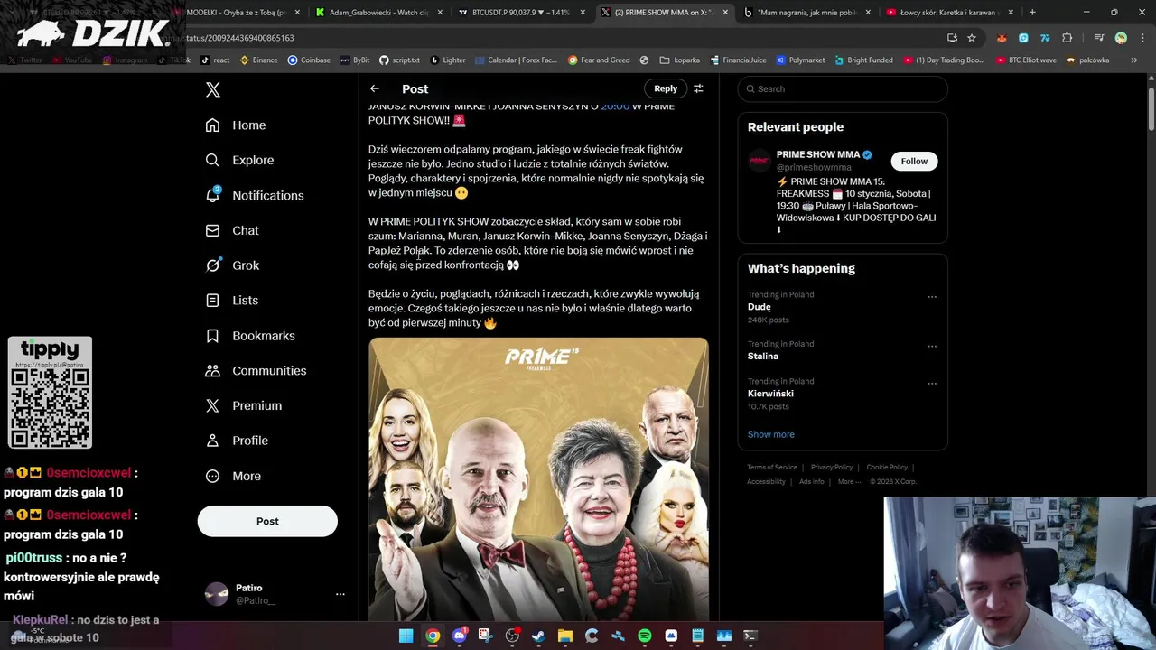Open Explore from the sidebar
The height and width of the screenshot is (650, 1156).
239,160
